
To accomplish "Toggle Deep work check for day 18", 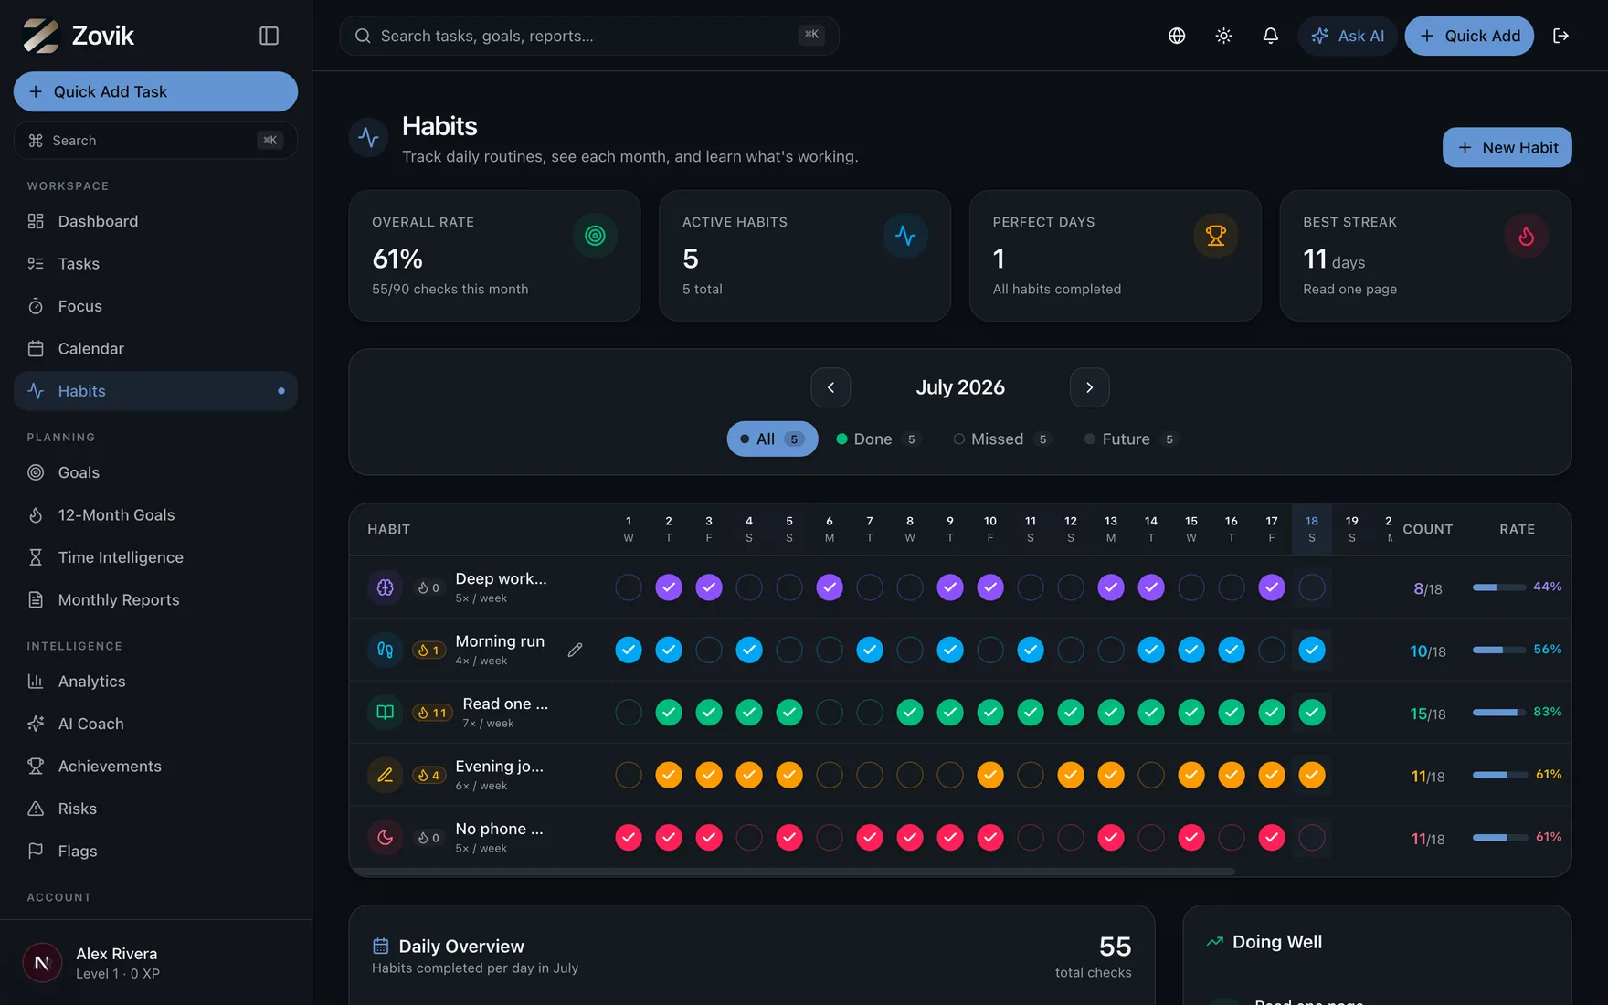I will point(1312,587).
